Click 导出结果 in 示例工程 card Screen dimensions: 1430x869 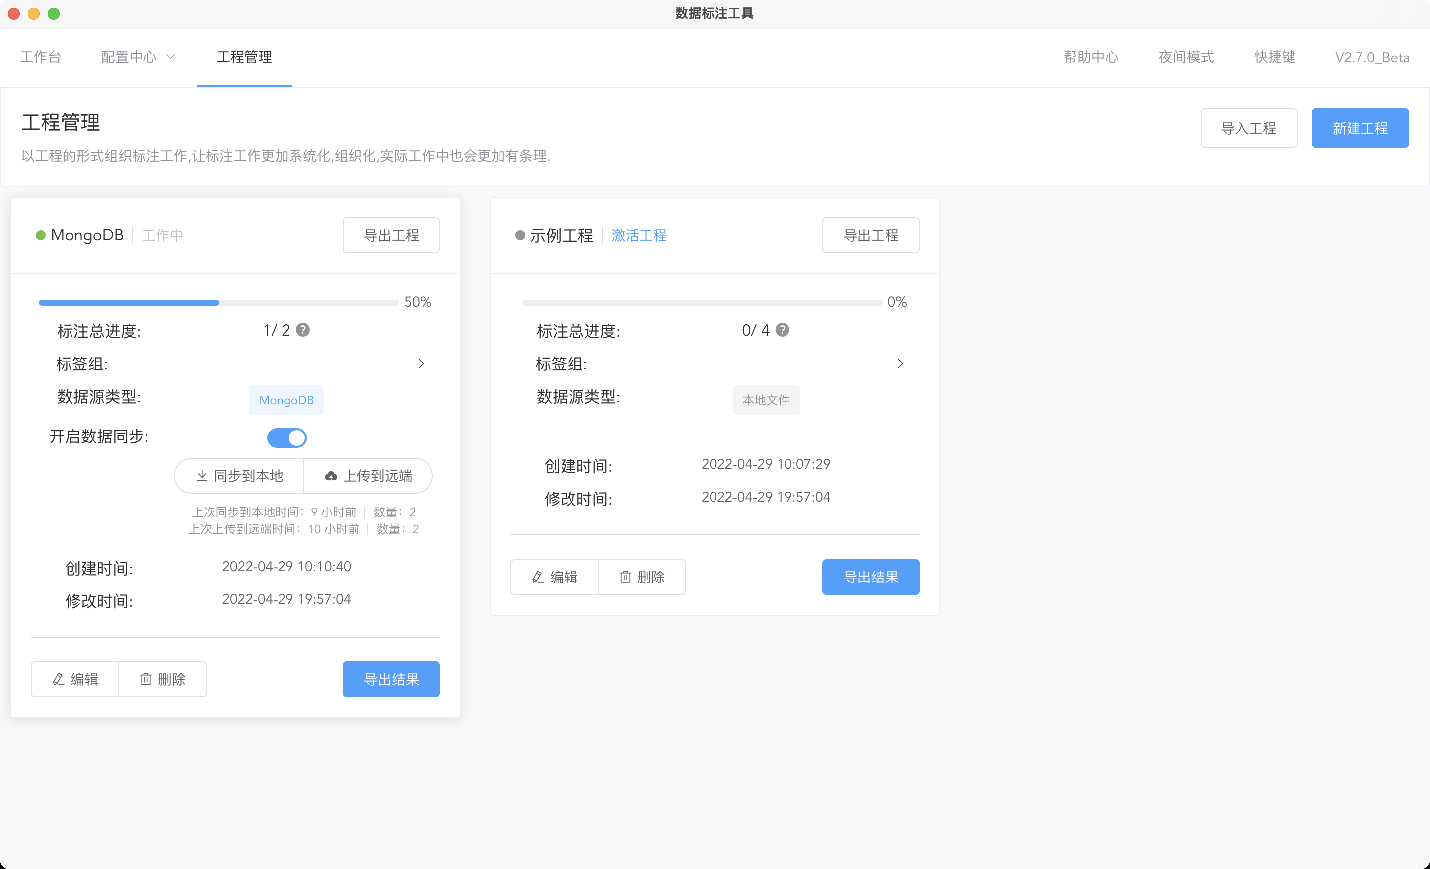[x=870, y=577]
